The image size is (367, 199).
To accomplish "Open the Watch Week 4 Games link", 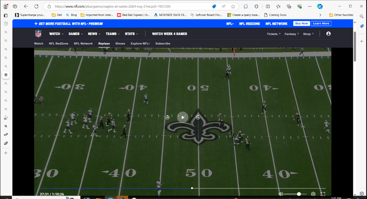I will tap(169, 34).
